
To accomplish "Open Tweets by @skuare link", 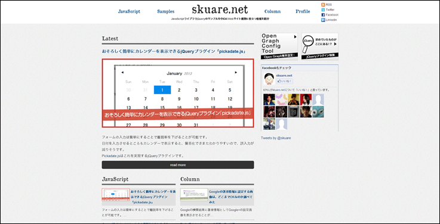I will click(x=276, y=138).
